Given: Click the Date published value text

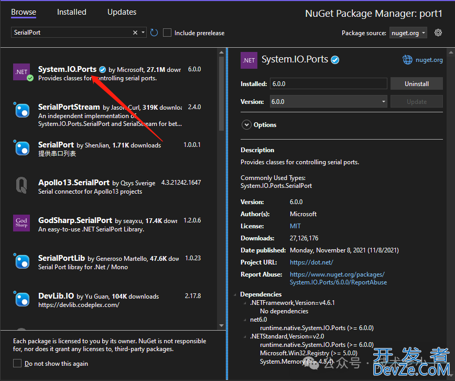Looking at the screenshot, I should (x=344, y=250).
